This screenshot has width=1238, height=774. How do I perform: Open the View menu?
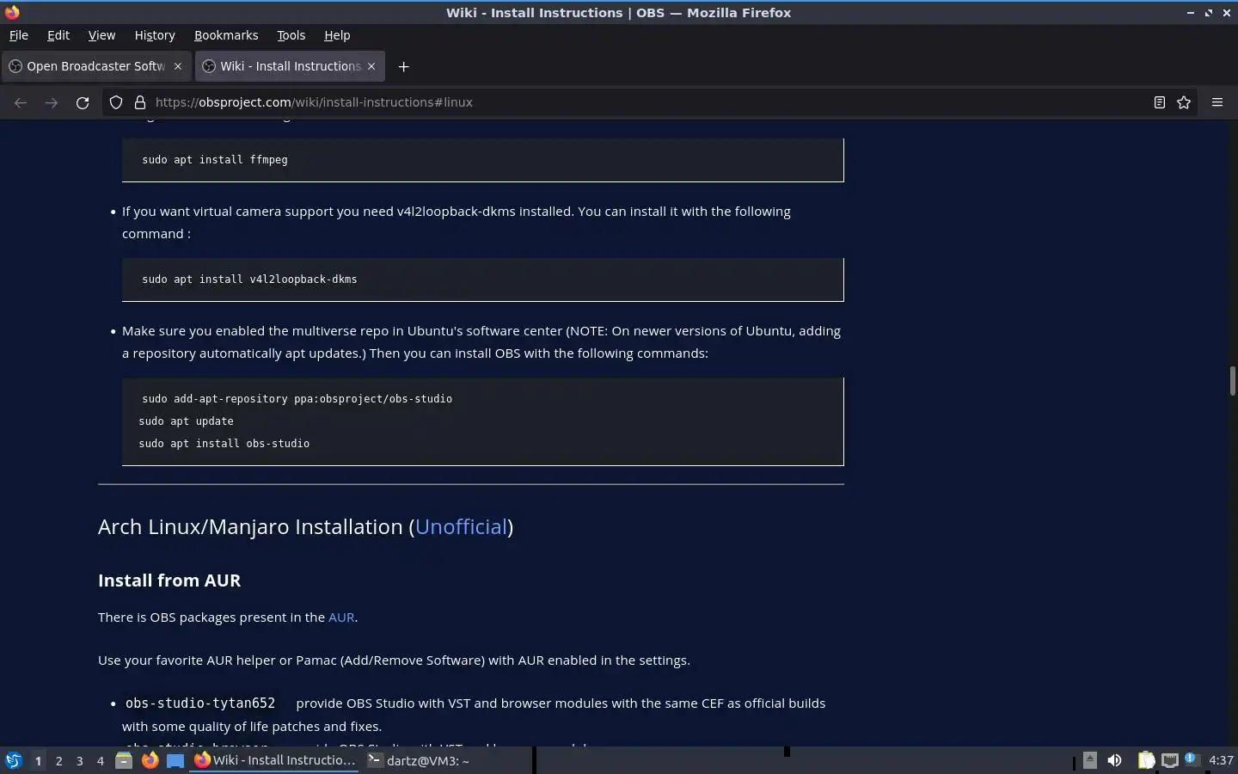[x=101, y=35]
